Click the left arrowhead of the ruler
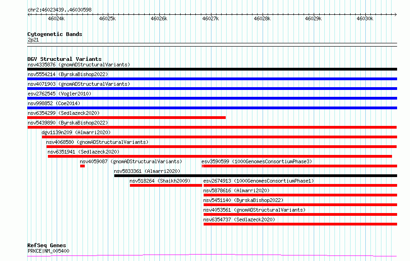 (x=29, y=15)
